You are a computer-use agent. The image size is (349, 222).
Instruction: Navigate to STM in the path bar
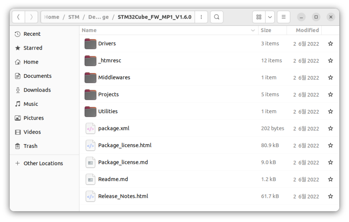point(74,17)
